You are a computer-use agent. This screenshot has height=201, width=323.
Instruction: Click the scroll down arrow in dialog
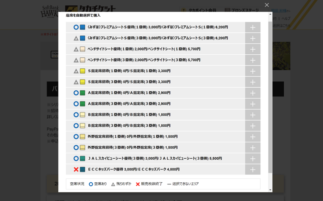[x=270, y=190]
